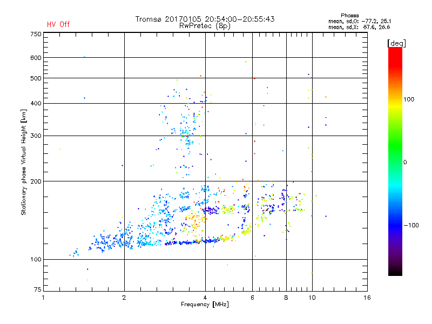The image size is (432, 324).
Task: Click the x-axis label '8'
Action: coord(286,298)
